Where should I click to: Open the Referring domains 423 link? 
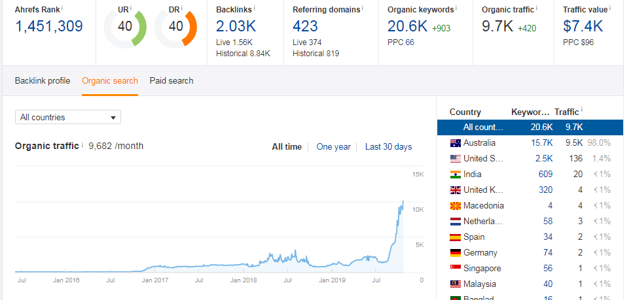tap(305, 26)
